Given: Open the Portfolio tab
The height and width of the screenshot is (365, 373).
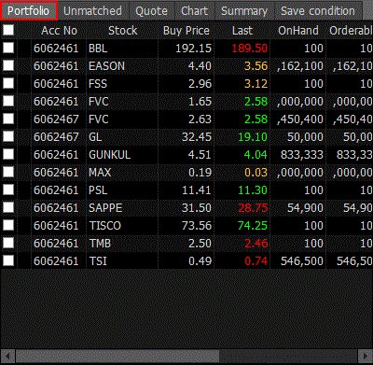Looking at the screenshot, I should tap(29, 11).
